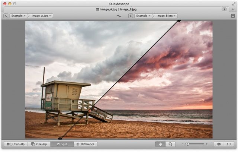
Task: Select the hand pan tool
Action: pyautogui.click(x=161, y=144)
